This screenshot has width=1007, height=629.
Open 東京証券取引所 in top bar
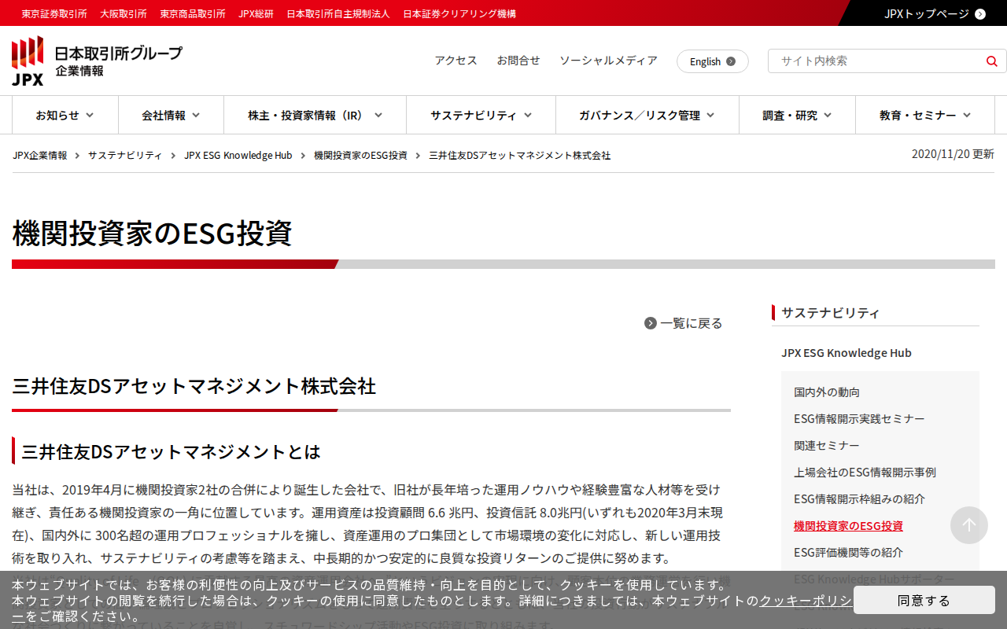coord(54,13)
